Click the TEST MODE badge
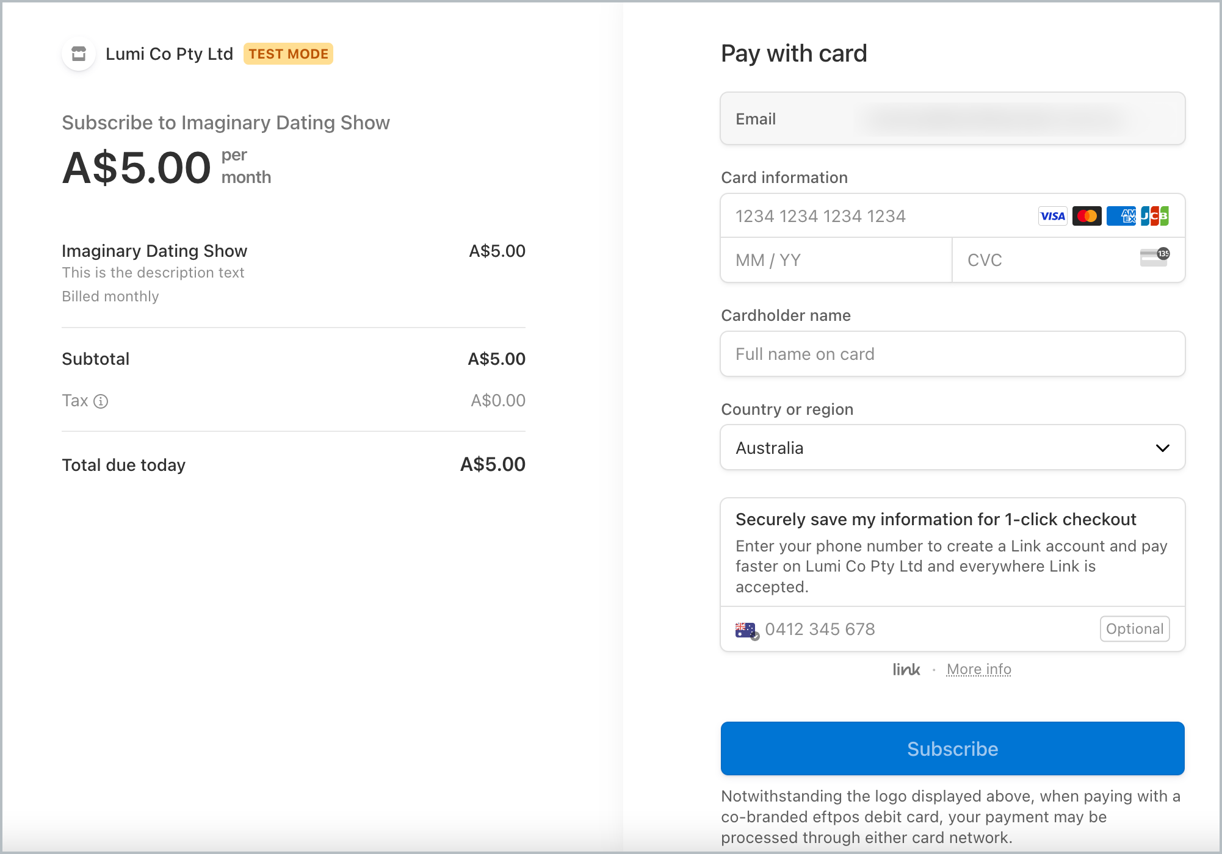 (x=288, y=54)
